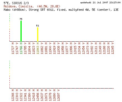Click frequency label 12054 V
Screen dimensions: 122x102
83,48
